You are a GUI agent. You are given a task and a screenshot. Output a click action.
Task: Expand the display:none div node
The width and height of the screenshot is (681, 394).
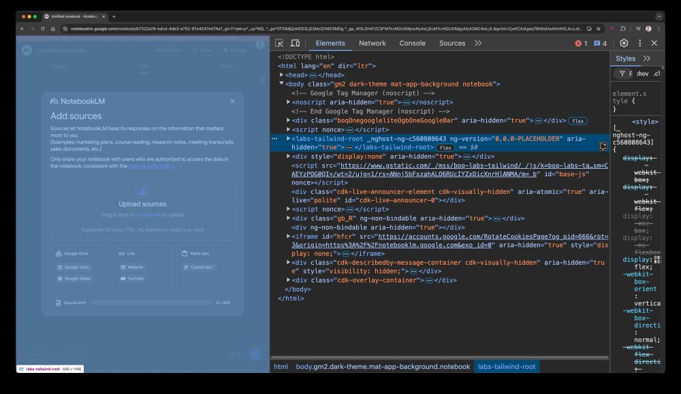coord(288,157)
